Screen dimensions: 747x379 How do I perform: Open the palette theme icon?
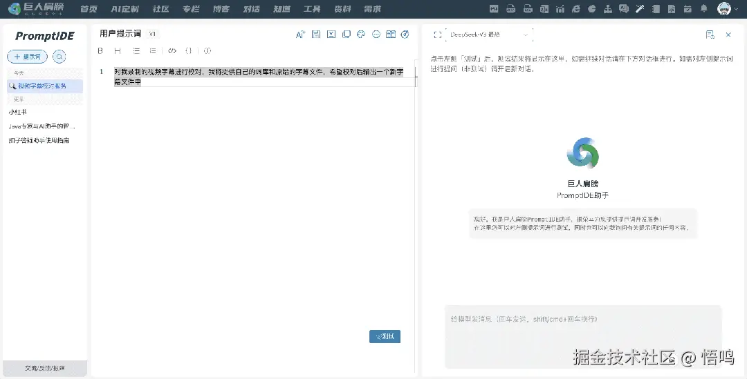point(361,35)
